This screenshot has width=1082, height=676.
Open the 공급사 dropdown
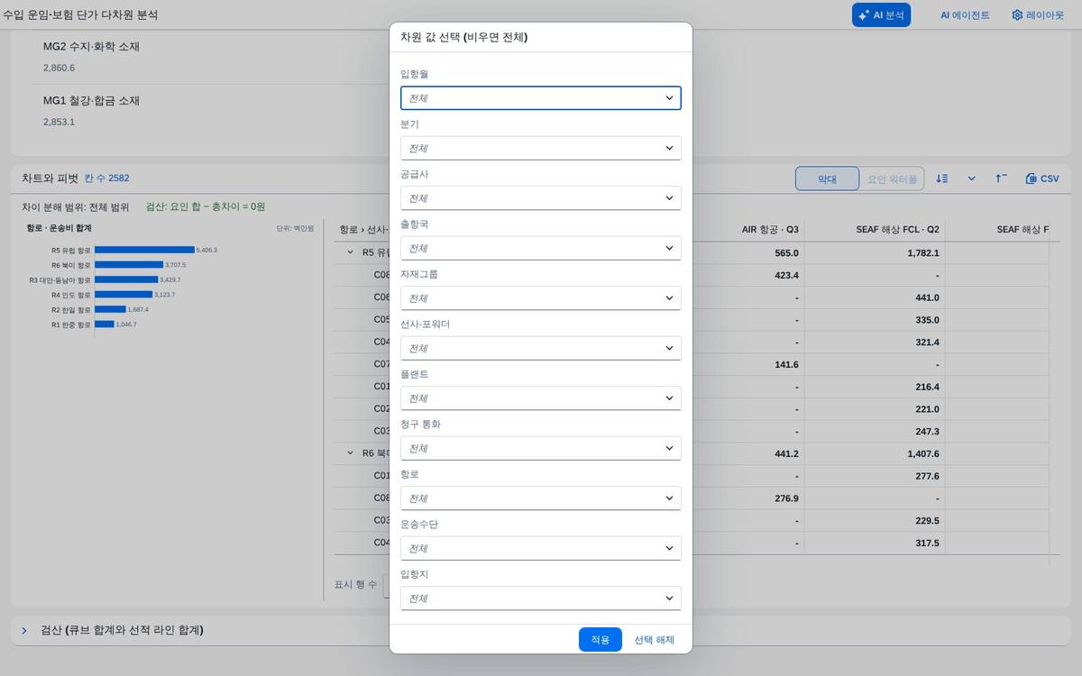point(541,198)
